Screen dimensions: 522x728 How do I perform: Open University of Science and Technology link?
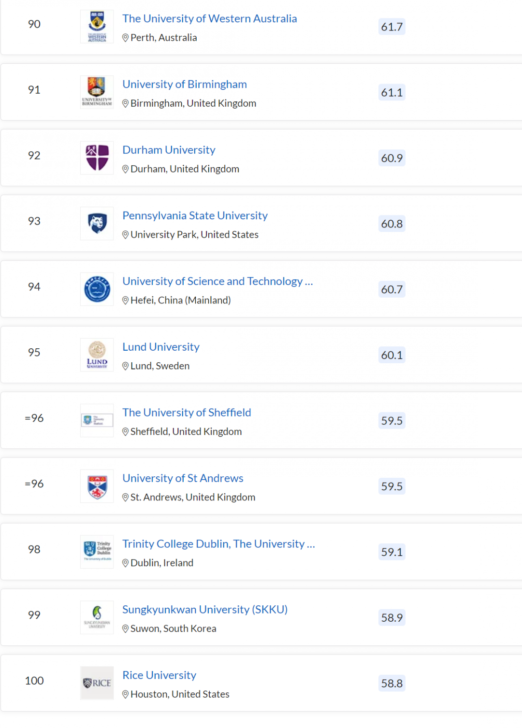click(217, 281)
